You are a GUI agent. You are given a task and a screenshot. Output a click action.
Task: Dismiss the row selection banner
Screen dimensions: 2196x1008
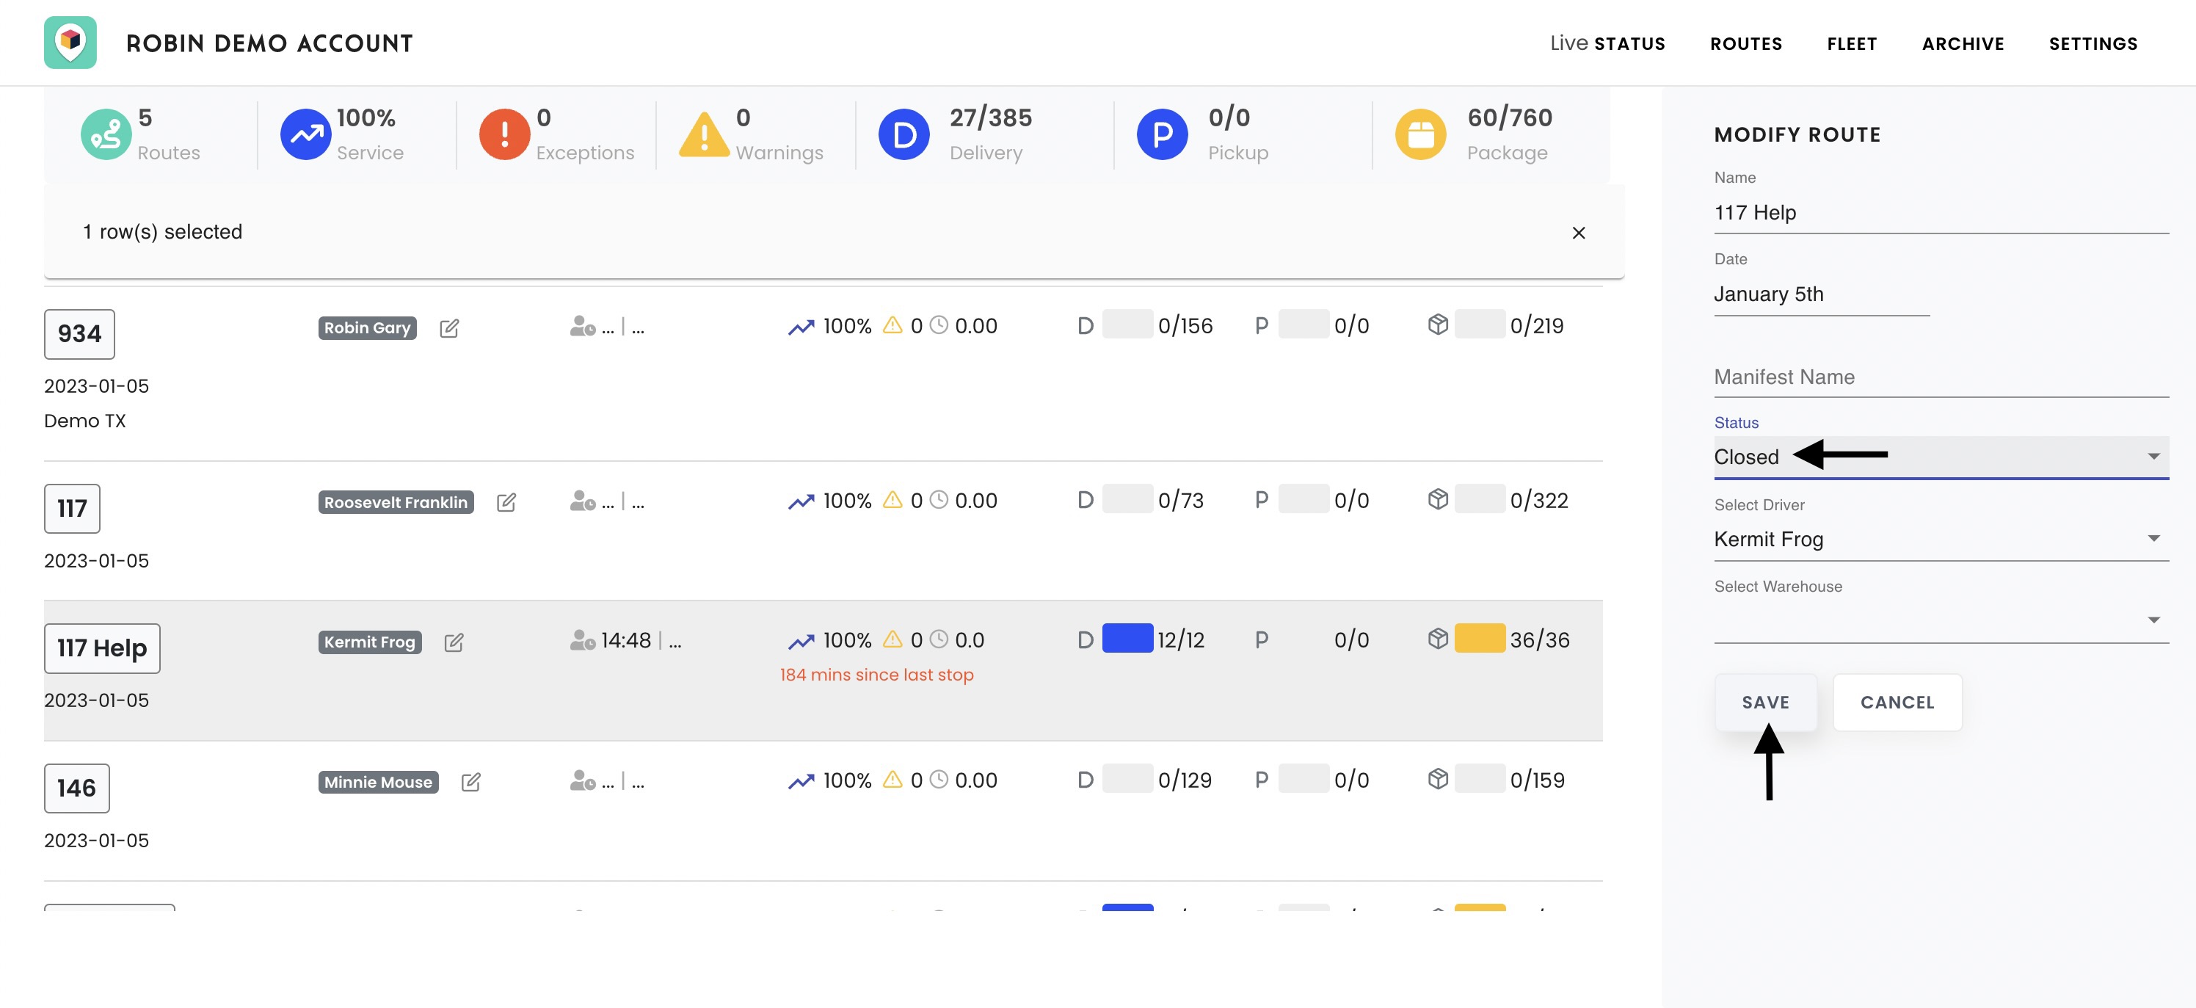point(1579,233)
